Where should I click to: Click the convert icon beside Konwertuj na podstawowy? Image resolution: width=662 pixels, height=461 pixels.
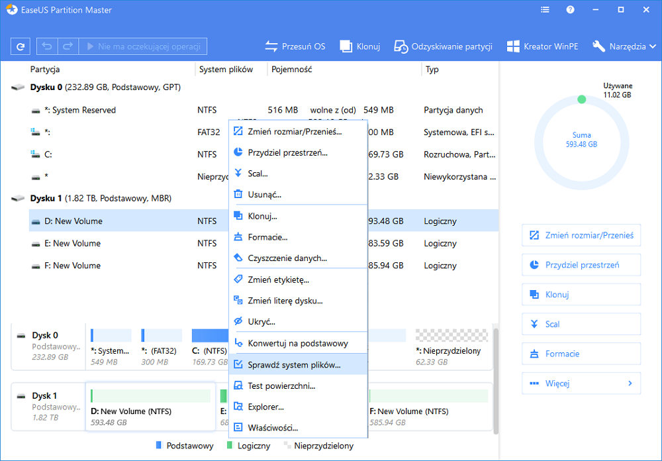point(238,343)
